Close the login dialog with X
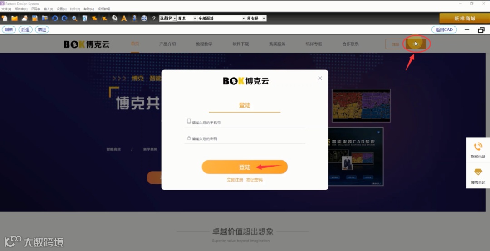Screen dimensions: 490x251 [320, 78]
